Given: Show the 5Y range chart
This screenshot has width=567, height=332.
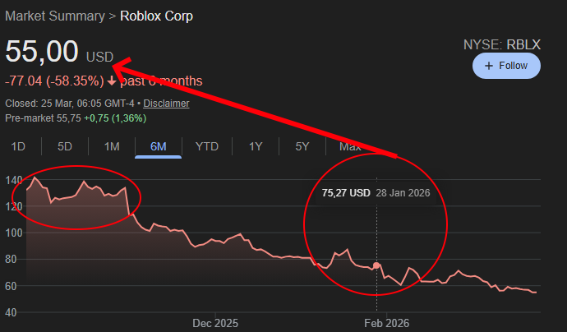Looking at the screenshot, I should (302, 146).
